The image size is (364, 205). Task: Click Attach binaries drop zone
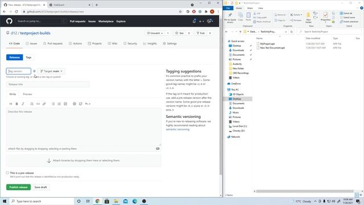coord(84,161)
